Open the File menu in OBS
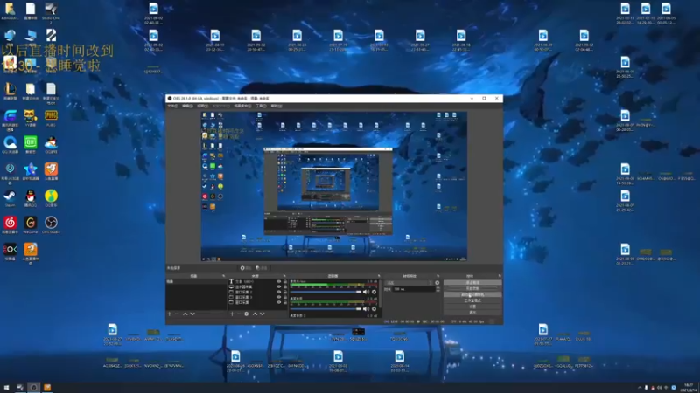Viewport: 700px width, 393px height. 172,106
